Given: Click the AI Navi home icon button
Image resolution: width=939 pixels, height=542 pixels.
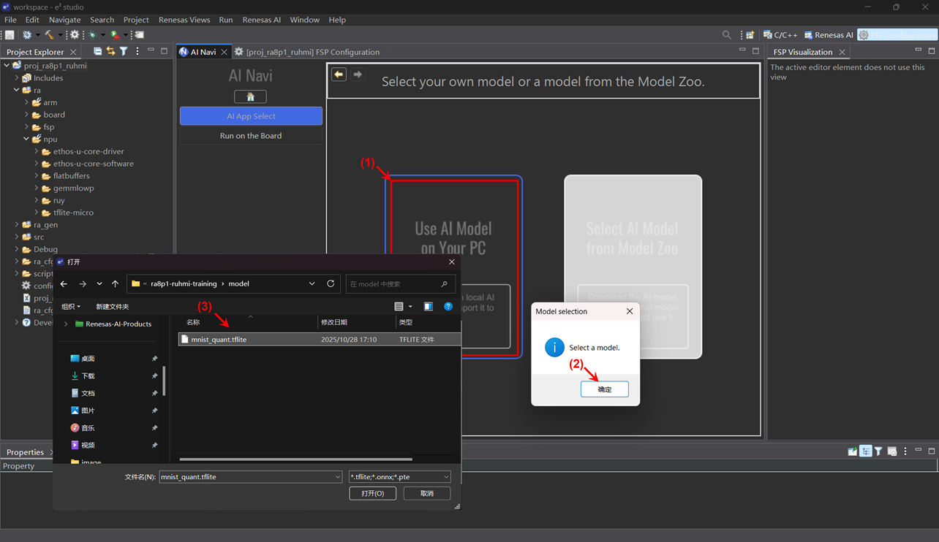Looking at the screenshot, I should (x=250, y=96).
